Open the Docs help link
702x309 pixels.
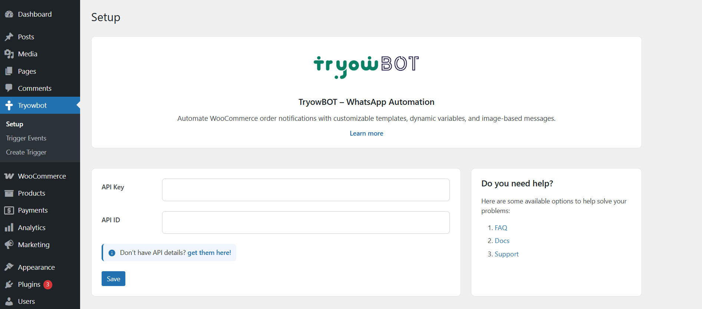[502, 241]
